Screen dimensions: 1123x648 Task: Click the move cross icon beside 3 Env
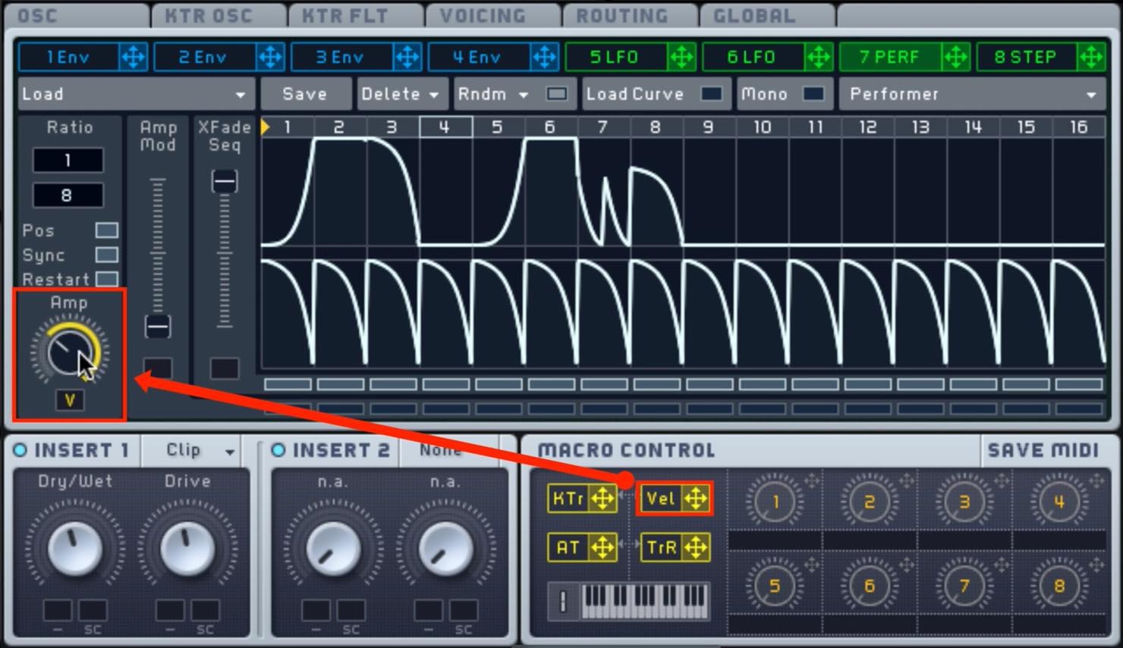pyautogui.click(x=407, y=57)
